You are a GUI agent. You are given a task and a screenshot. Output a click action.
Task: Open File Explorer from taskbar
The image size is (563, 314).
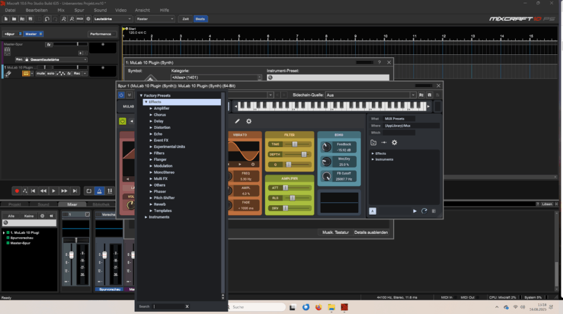[x=331, y=307]
